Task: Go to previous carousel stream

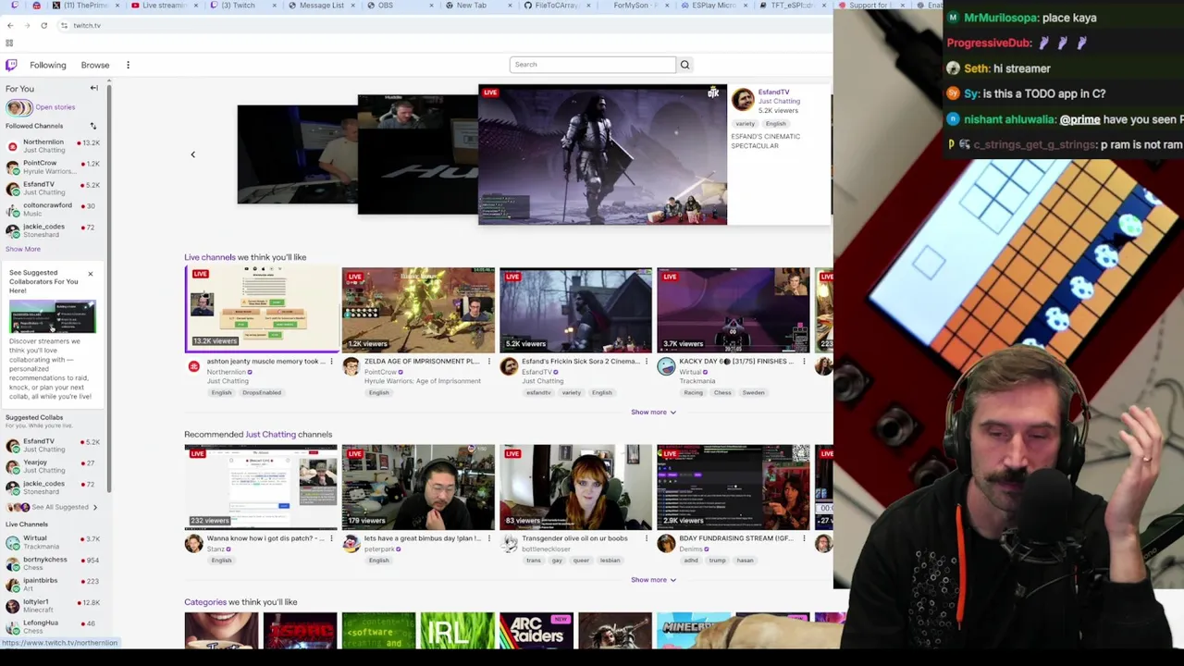Action: [192, 154]
